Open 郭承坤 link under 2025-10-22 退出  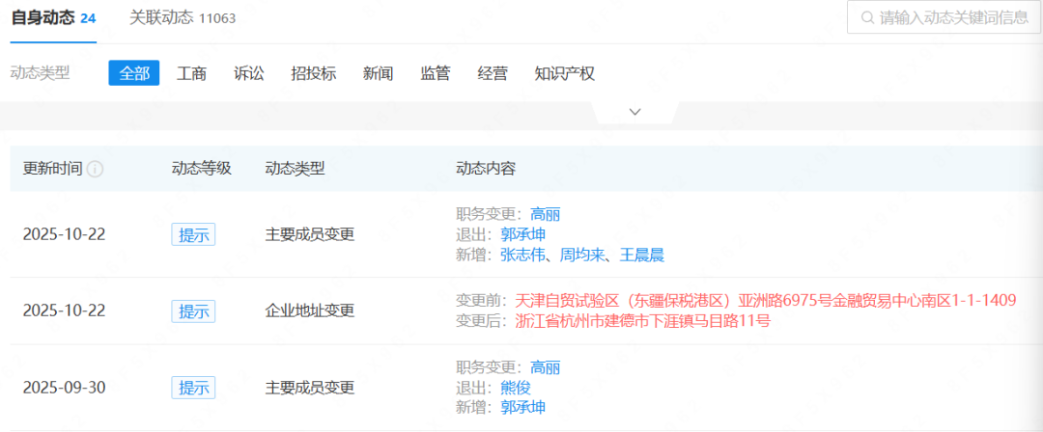(522, 234)
